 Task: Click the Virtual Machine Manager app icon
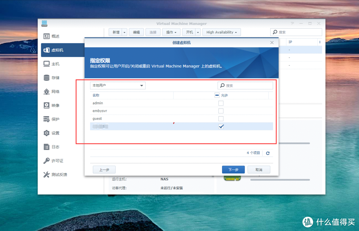pyautogui.click(x=45, y=23)
